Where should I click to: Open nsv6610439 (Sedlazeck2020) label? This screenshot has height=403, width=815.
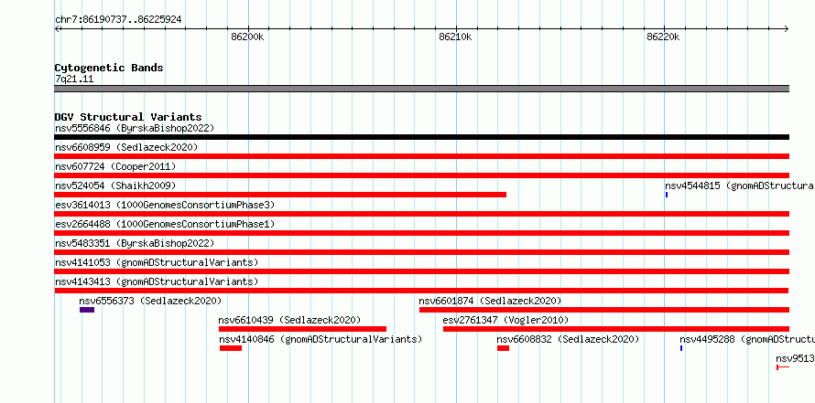coord(289,320)
